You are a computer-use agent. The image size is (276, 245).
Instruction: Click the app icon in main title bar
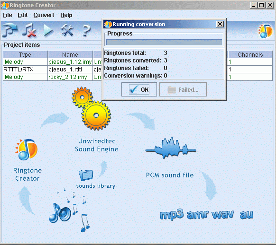tap(5, 5)
